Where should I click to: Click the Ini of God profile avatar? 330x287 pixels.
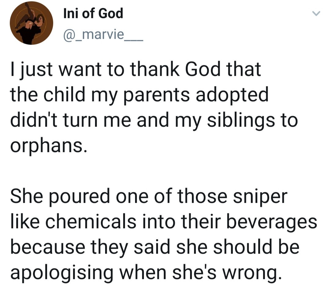(31, 23)
